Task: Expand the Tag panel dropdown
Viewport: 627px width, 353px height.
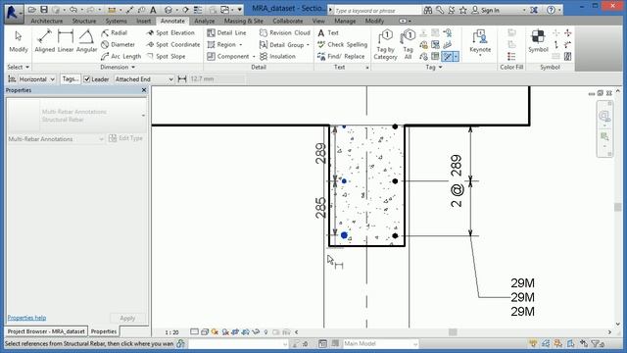Action: (434, 67)
